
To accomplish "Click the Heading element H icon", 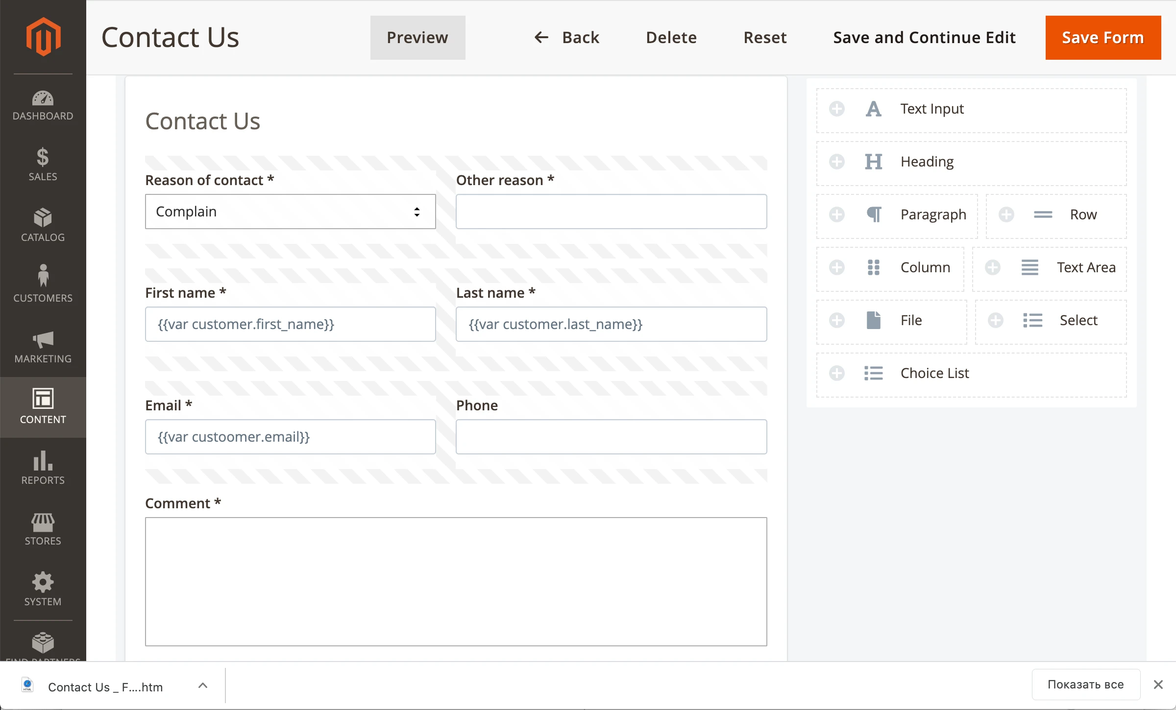I will click(873, 162).
